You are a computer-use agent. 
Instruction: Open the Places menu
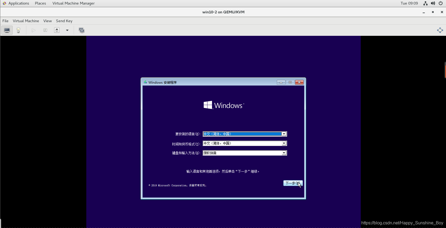tap(40, 3)
